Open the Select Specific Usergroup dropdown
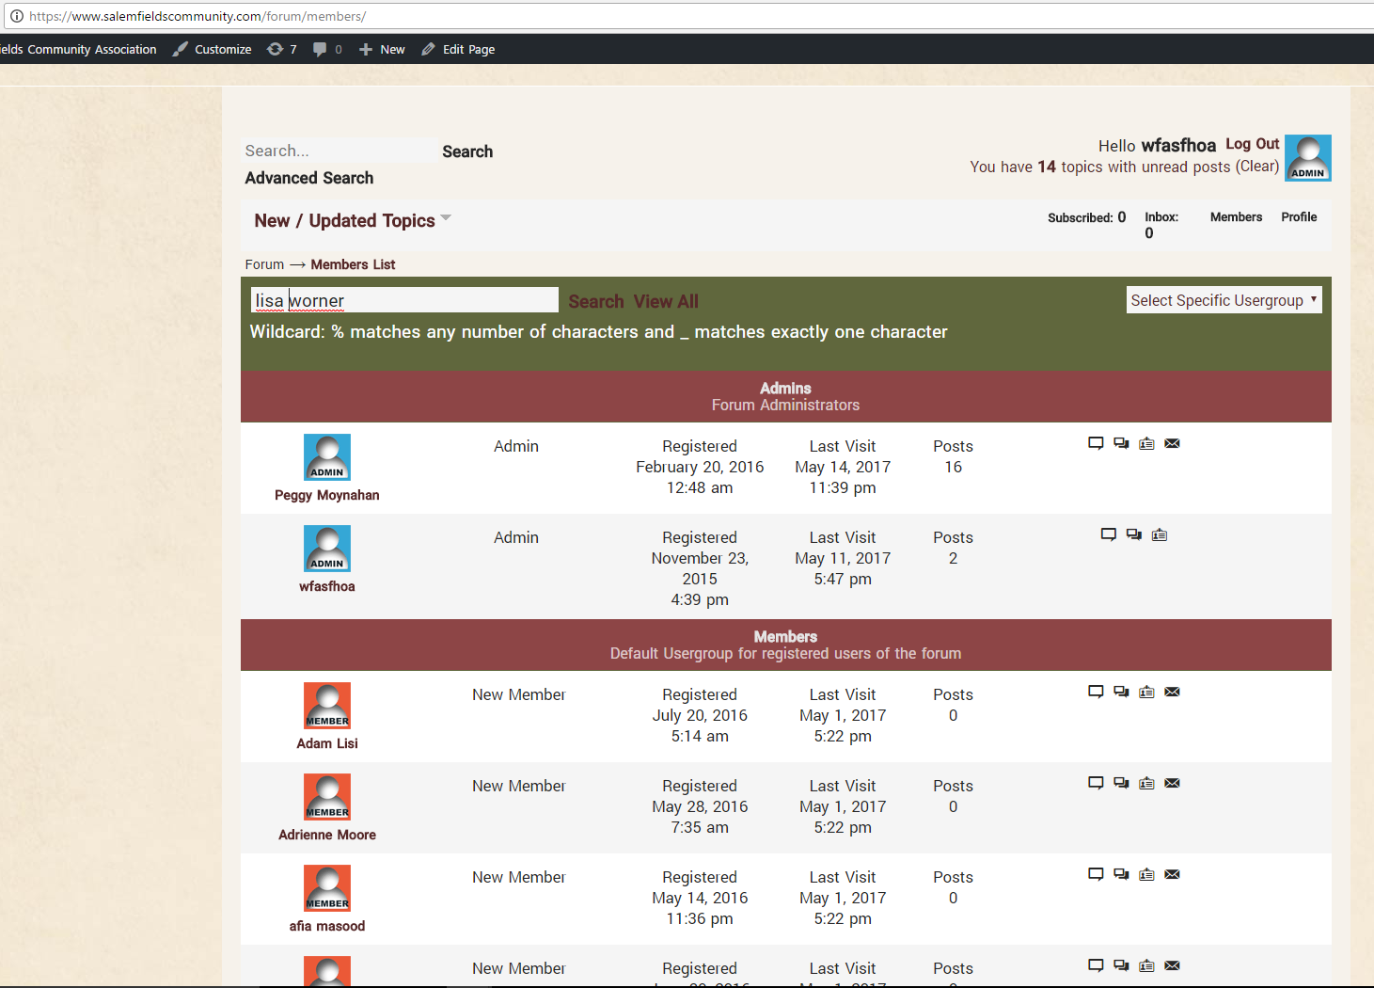The height and width of the screenshot is (988, 1374). (1224, 300)
